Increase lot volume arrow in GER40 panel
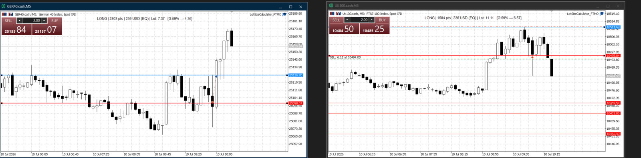Screen dimensions: 641x158 pyautogui.click(x=44, y=21)
